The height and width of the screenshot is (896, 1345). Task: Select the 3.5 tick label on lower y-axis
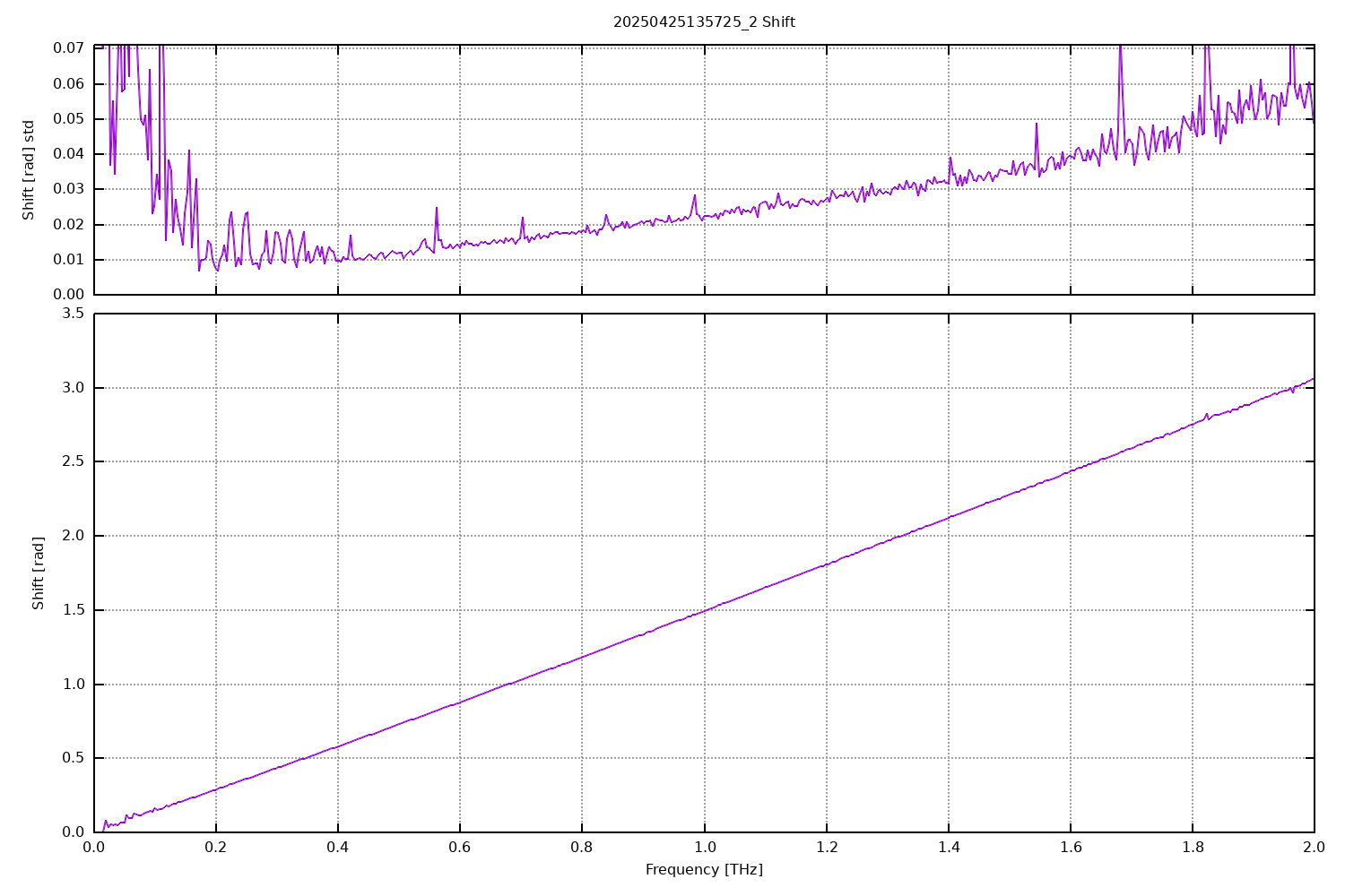pyautogui.click(x=74, y=314)
